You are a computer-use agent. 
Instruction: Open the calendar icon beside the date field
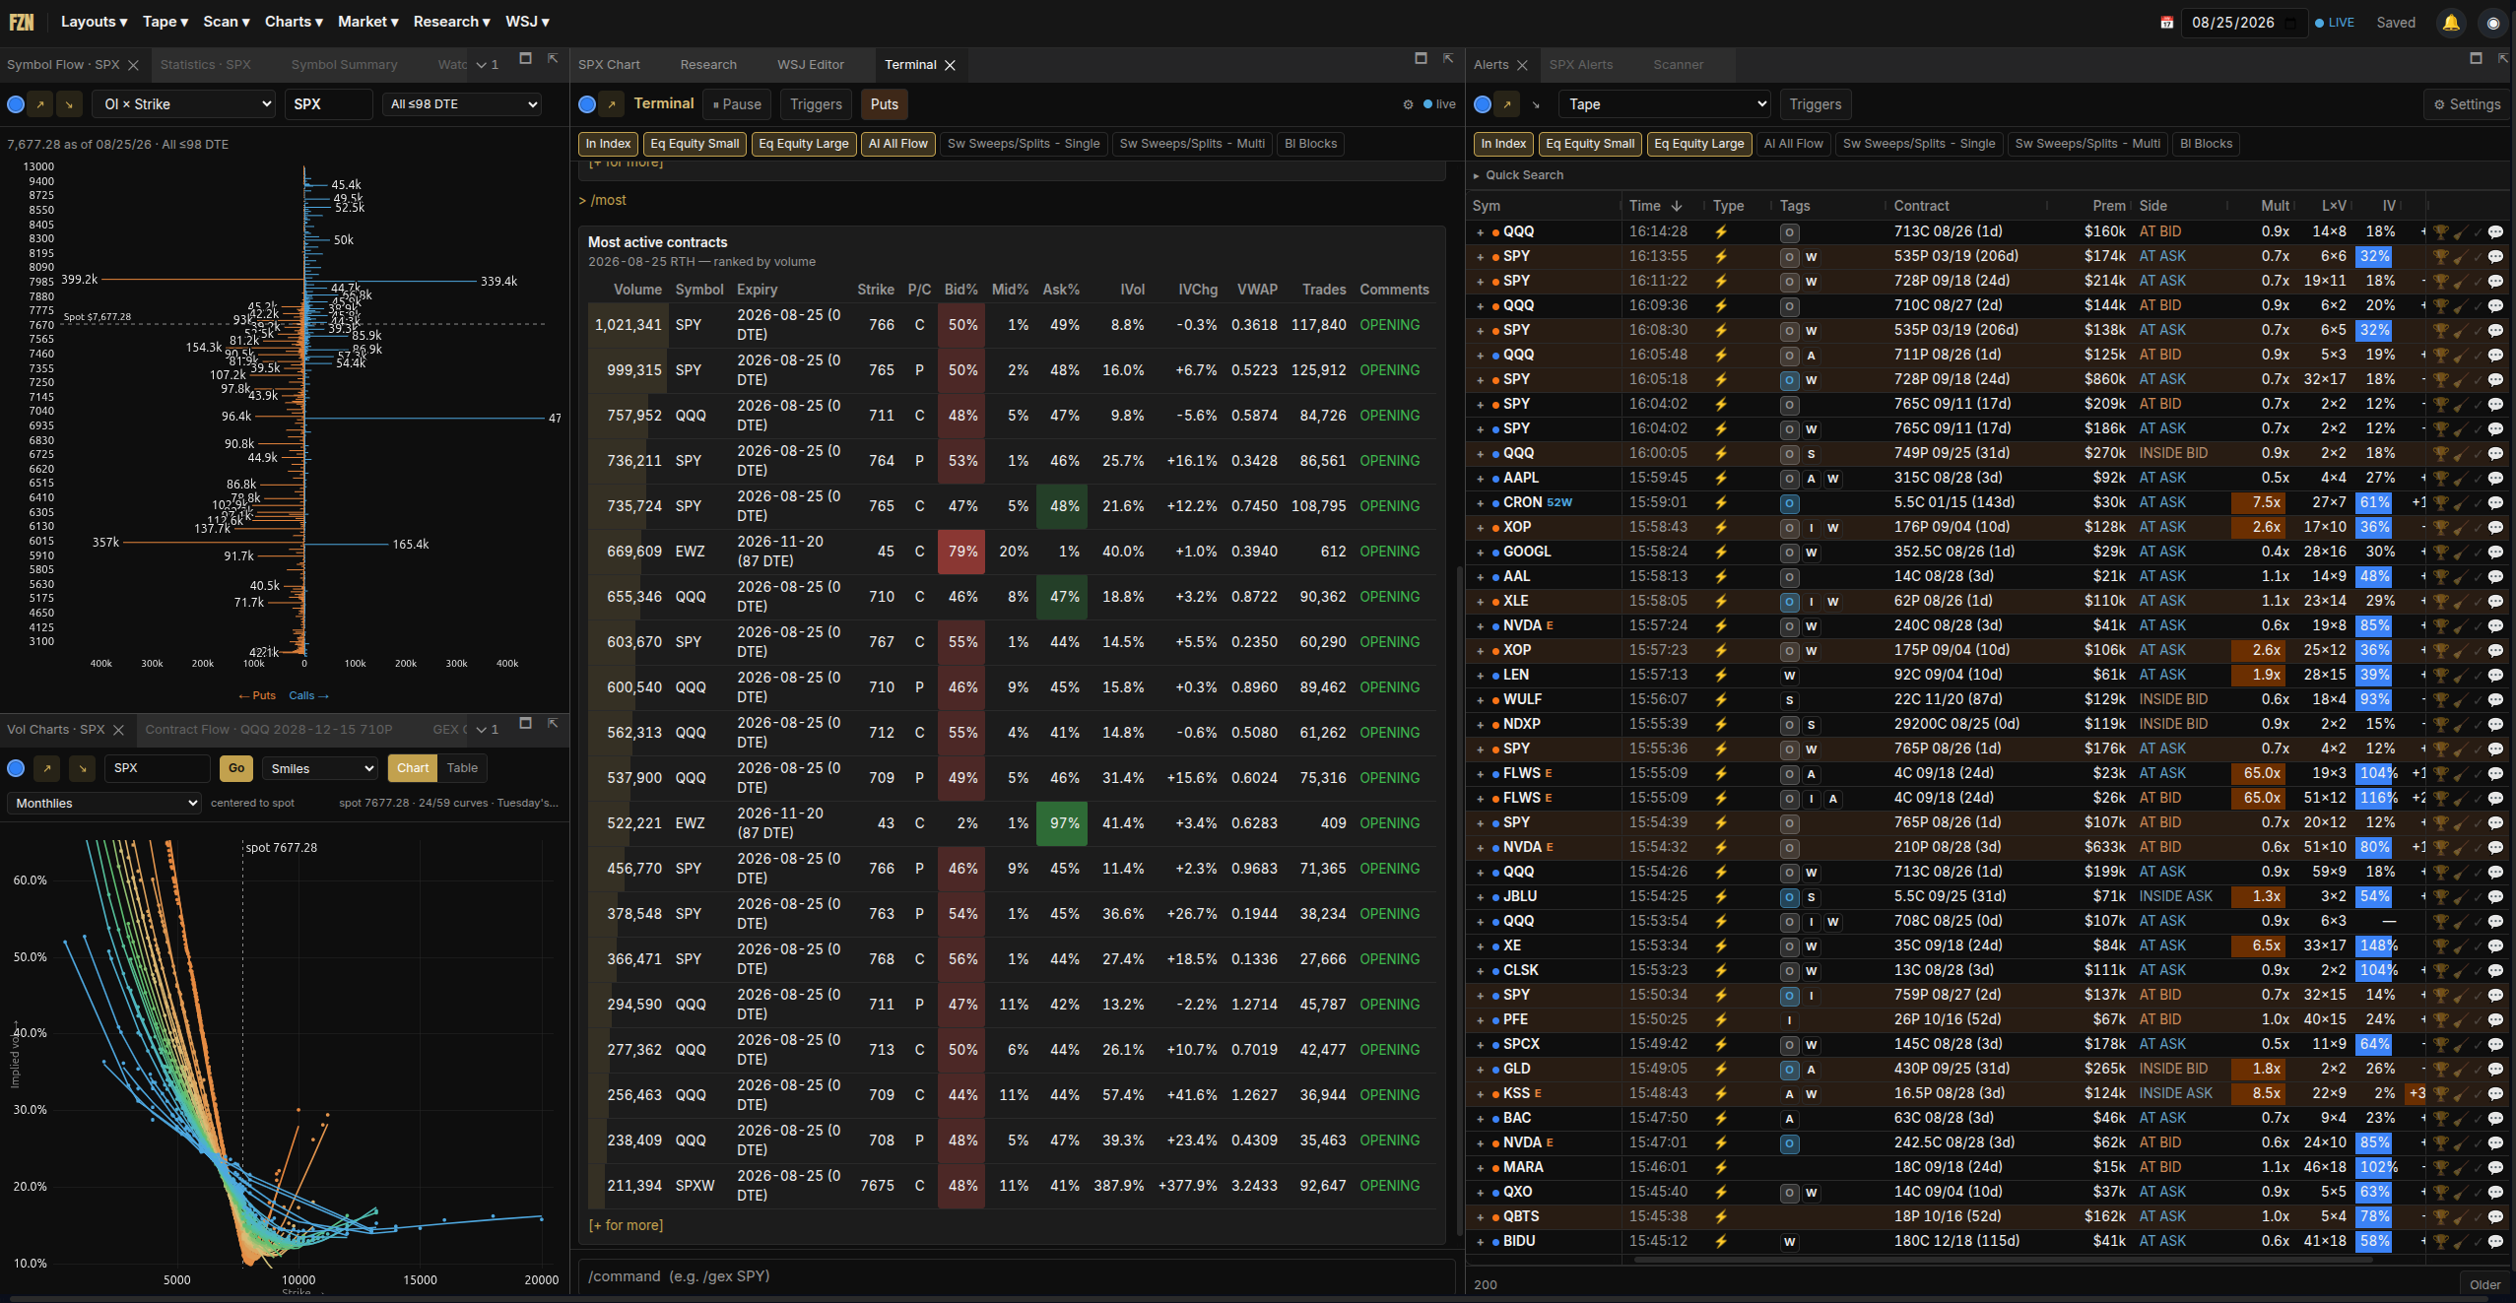(x=2166, y=23)
